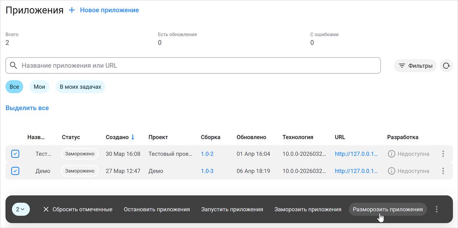Click the search magnifier icon
458x228 pixels.
point(13,65)
